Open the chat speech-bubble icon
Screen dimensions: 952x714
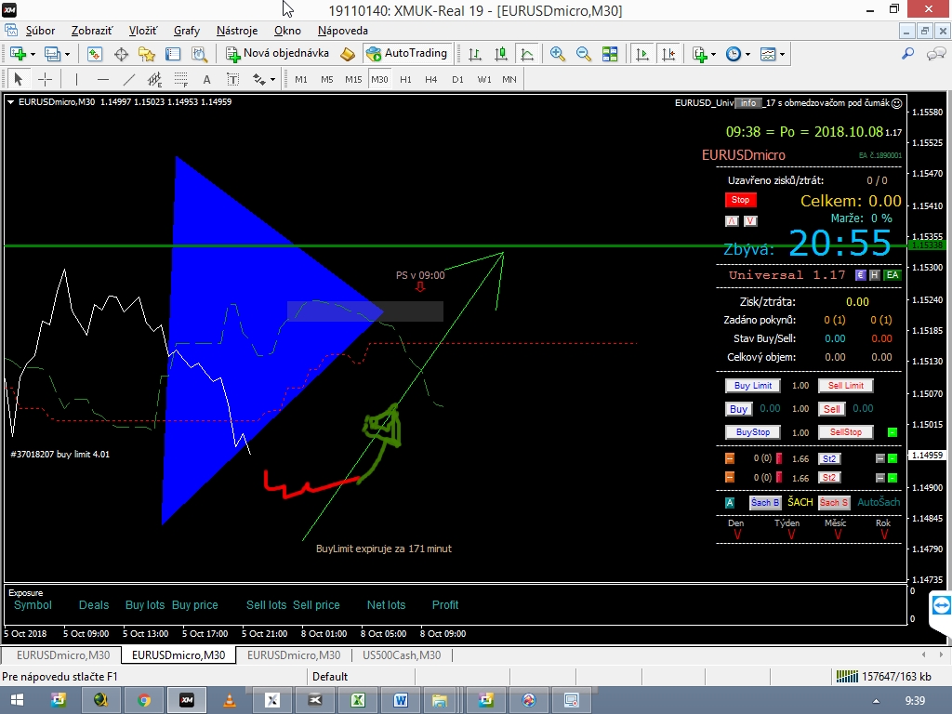click(x=935, y=54)
